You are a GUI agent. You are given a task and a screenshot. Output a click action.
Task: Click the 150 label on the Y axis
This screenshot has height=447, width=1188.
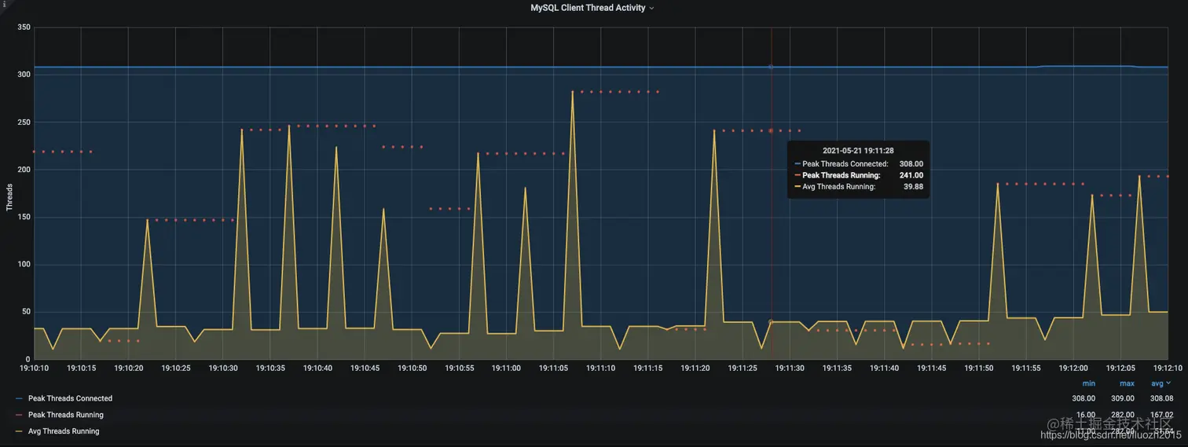[23, 217]
